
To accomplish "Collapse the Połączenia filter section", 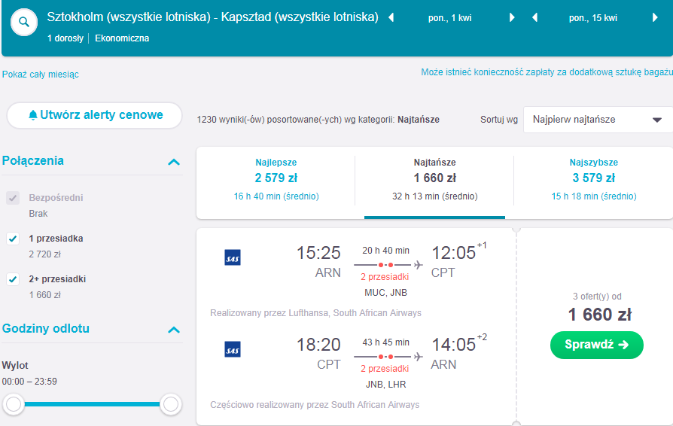I will coord(174,162).
